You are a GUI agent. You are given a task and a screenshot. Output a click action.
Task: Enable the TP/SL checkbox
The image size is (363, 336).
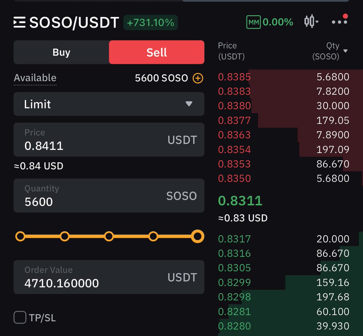(20, 318)
